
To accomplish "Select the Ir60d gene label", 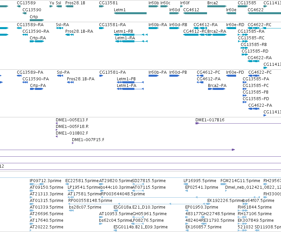I will point(175,10).
